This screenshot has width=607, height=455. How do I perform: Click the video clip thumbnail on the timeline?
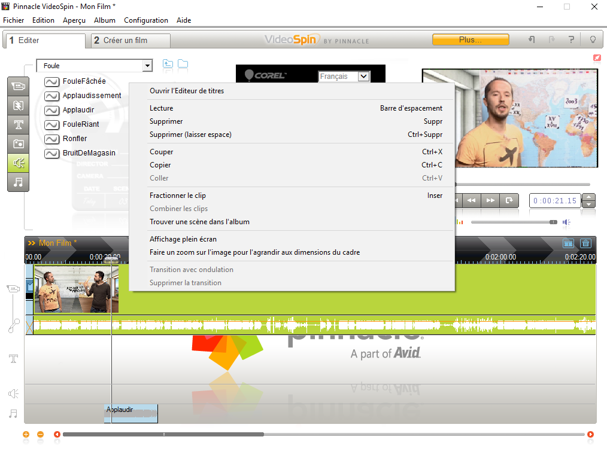pos(76,289)
